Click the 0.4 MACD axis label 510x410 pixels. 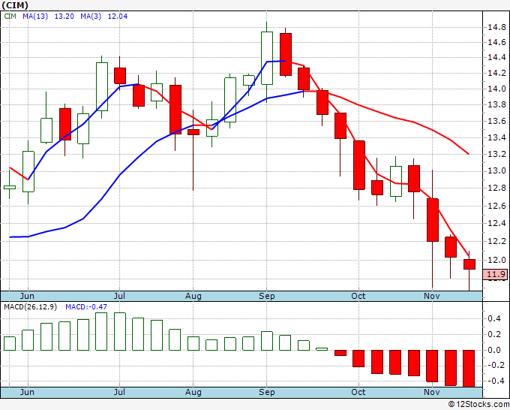494,318
